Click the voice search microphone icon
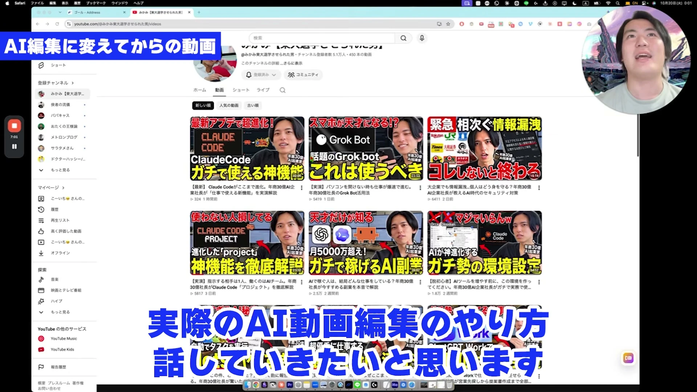697x392 pixels. pyautogui.click(x=422, y=38)
